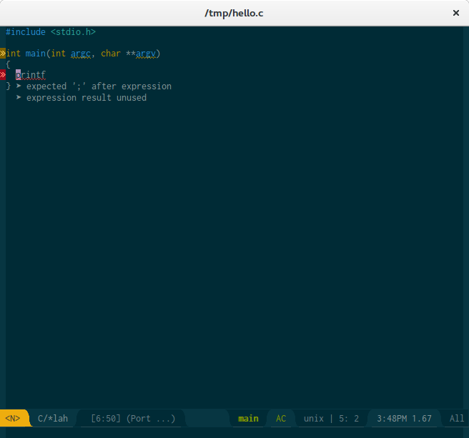
Task: Click the /tmp/hello.c window title
Action: click(234, 13)
